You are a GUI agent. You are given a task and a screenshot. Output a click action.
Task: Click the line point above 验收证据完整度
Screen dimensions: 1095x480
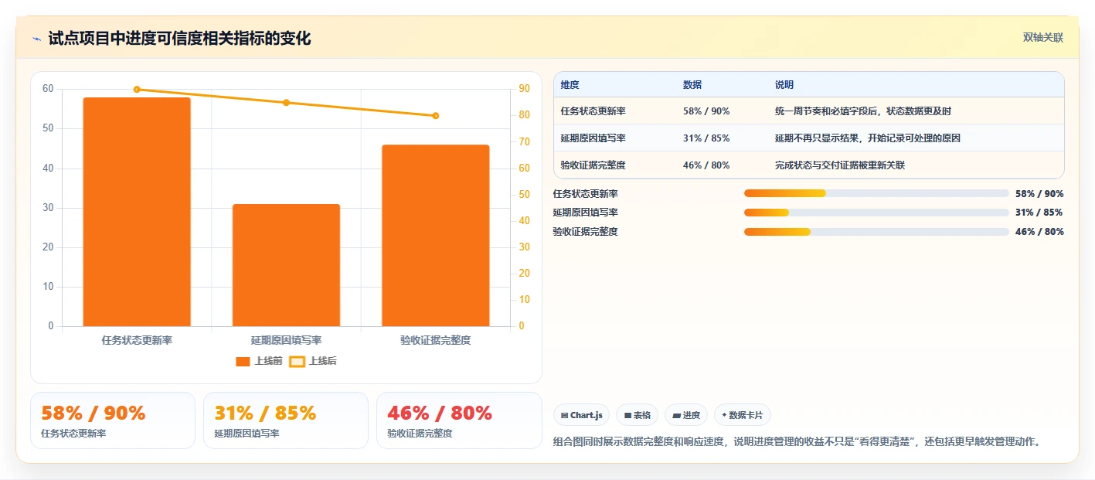point(436,116)
